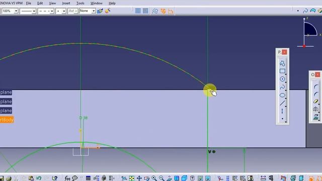The image size is (322, 181).
Task: Select the Mirror tool in Operation toolbar
Action: pyautogui.click(x=316, y=109)
